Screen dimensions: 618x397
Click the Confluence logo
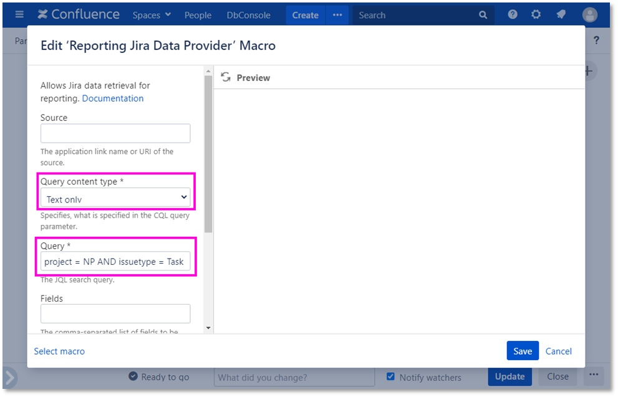[x=79, y=14]
